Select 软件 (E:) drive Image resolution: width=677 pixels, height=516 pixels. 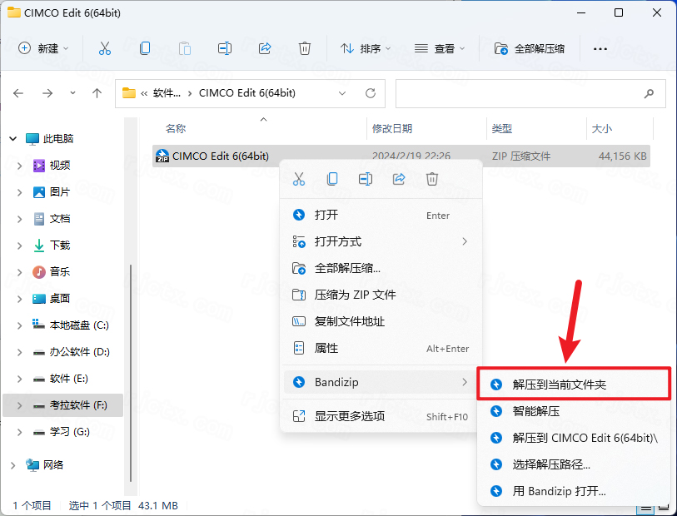[68, 379]
